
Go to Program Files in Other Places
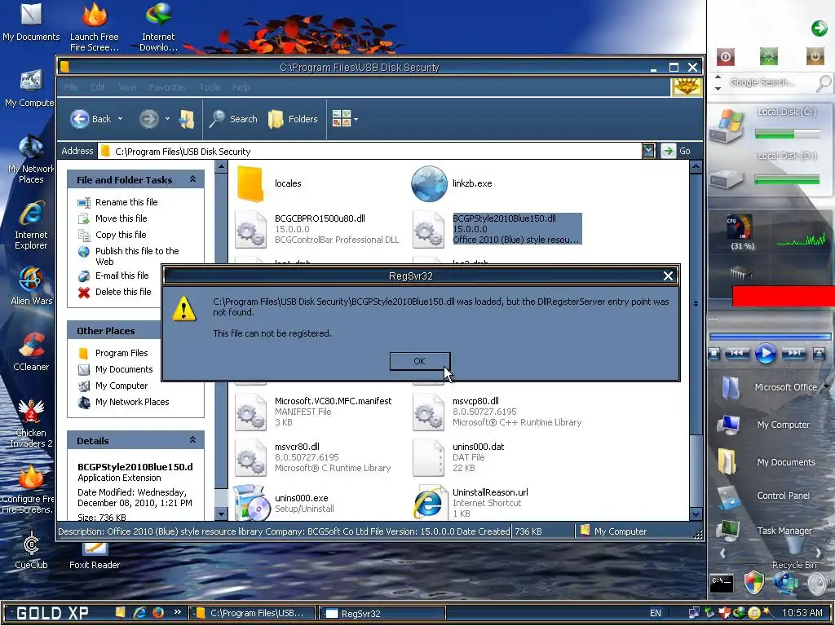121,354
